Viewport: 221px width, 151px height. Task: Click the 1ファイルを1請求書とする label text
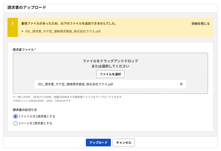37,116
